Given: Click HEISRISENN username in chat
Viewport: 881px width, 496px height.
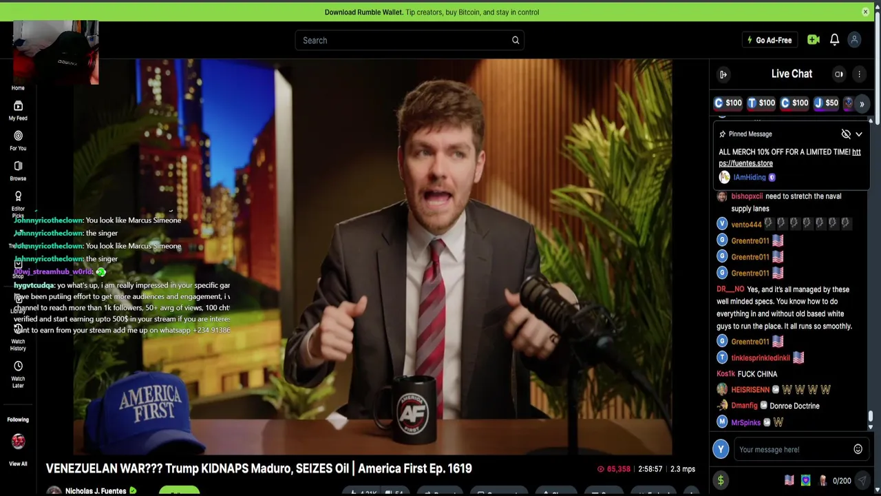Looking at the screenshot, I should [750, 390].
